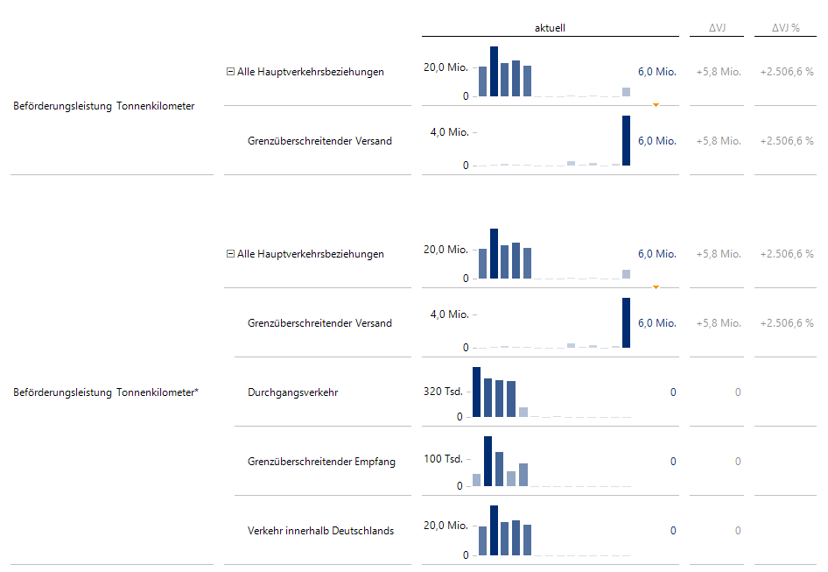Screen dimensions: 828x572
Task: Choose the Grenzüberschreitender Empfang row label
Action: click(321, 462)
